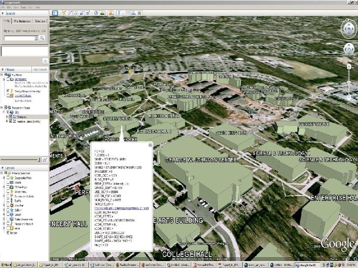
Task: Uncheck the Terrain layer checkbox
Action: tap(8, 233)
